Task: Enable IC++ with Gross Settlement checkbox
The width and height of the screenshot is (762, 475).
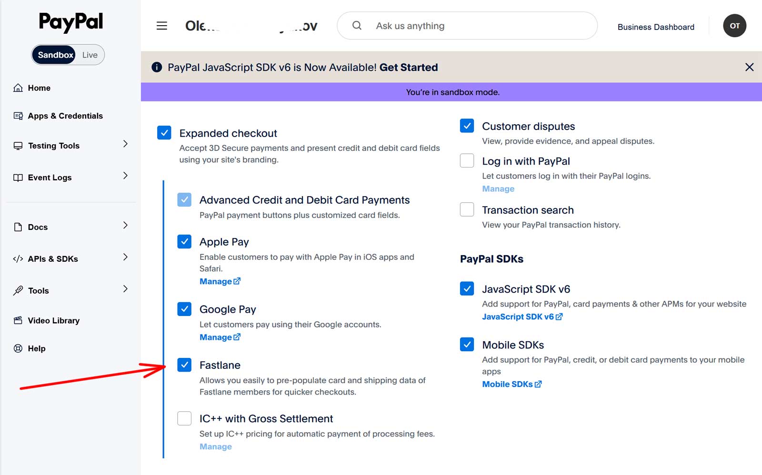Action: click(184, 418)
